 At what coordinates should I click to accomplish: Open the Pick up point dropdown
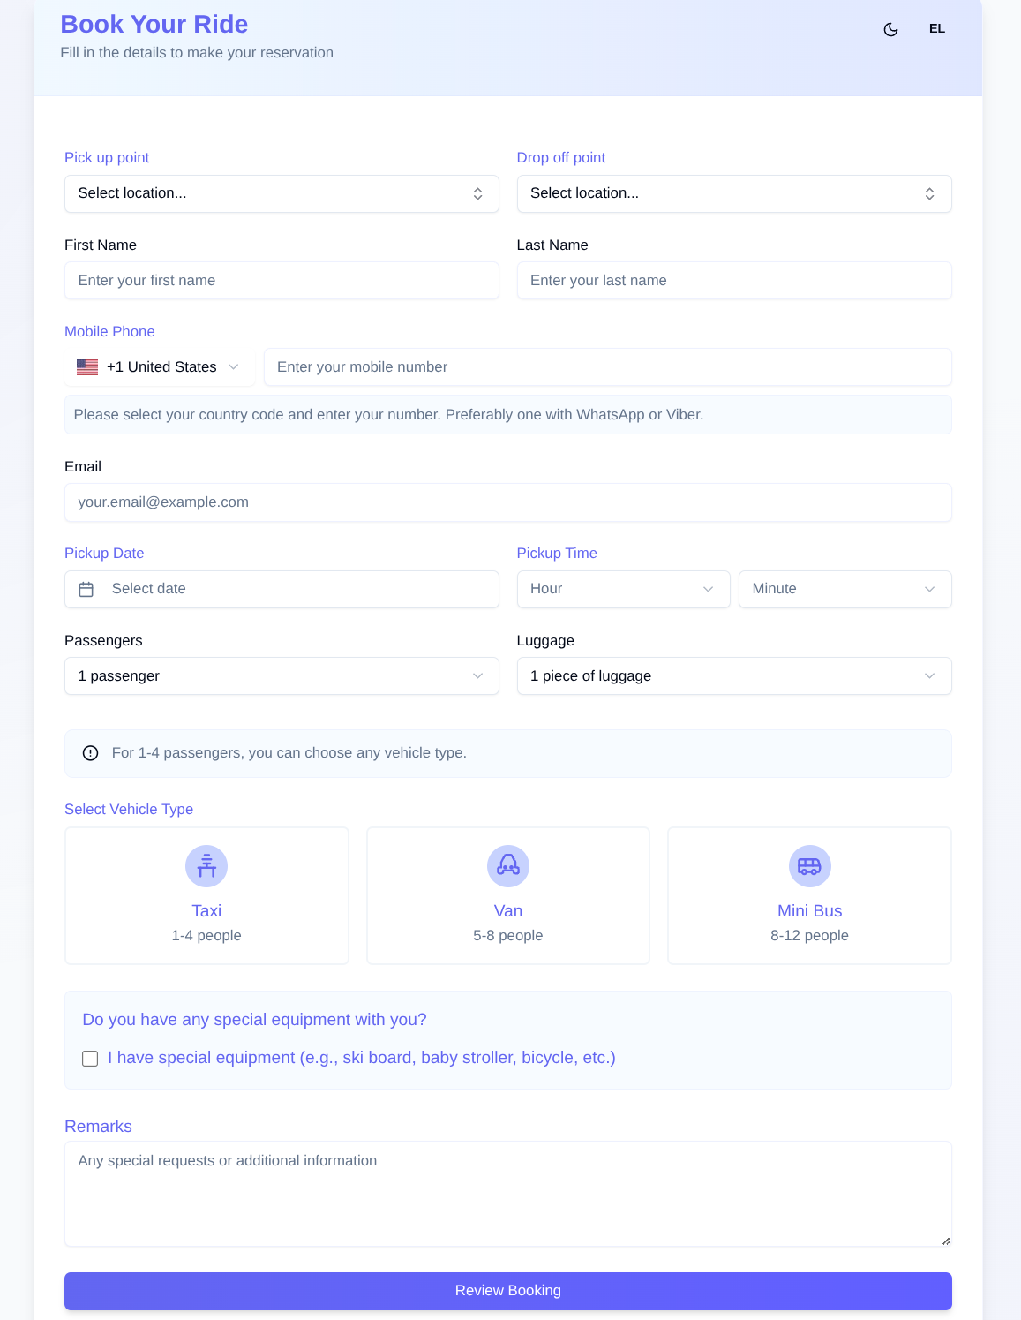[282, 193]
